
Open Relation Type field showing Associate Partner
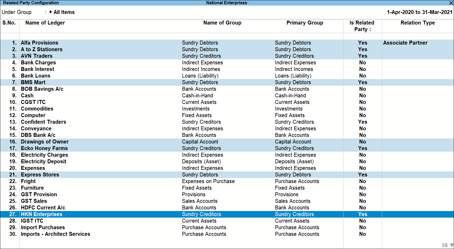[405, 43]
